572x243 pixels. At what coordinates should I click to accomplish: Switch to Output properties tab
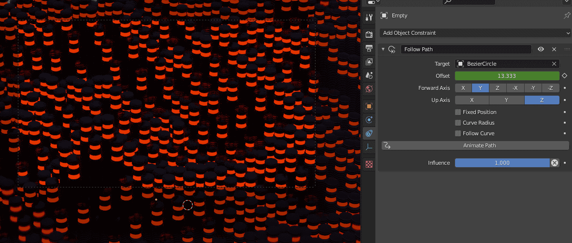tap(369, 48)
